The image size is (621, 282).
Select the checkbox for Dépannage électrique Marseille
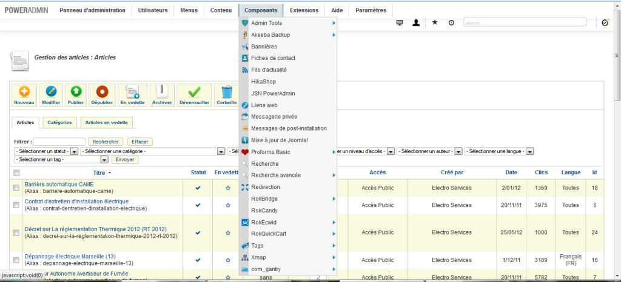coord(16,260)
